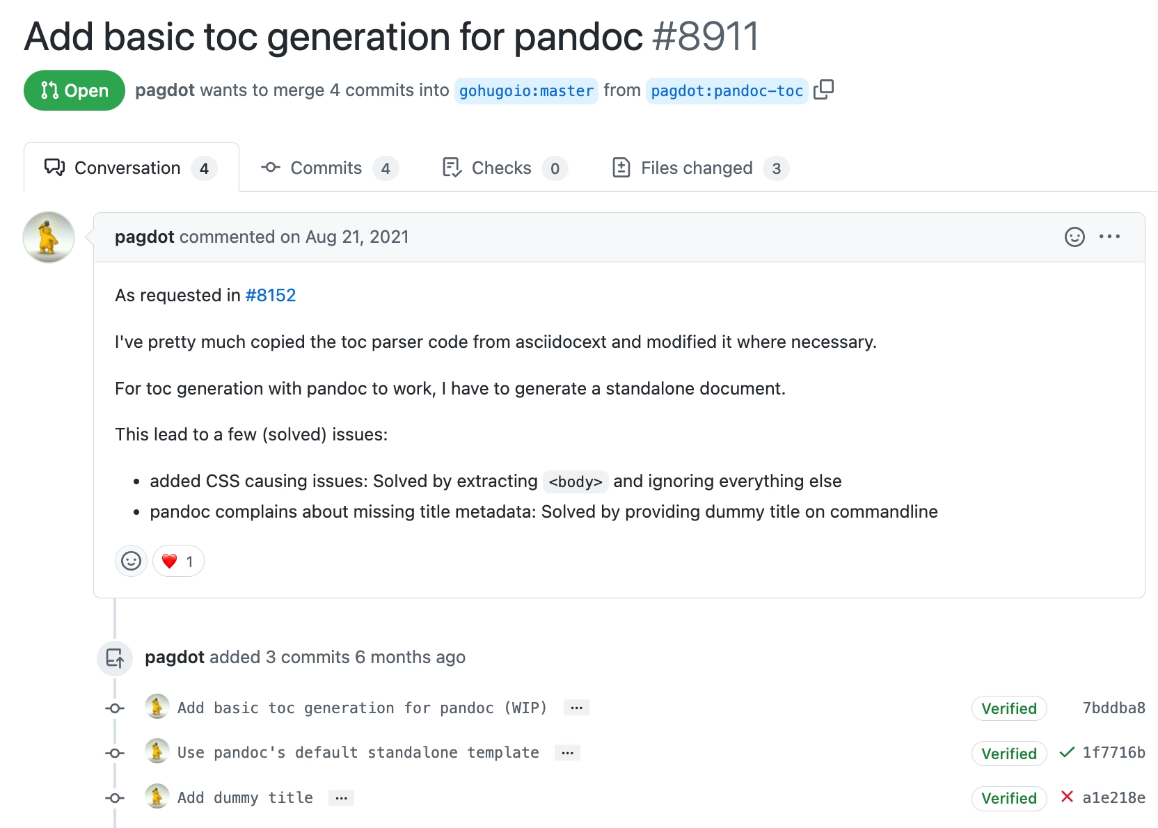Click the gohugoio:master base branch link
This screenshot has width=1158, height=828.
click(x=526, y=91)
